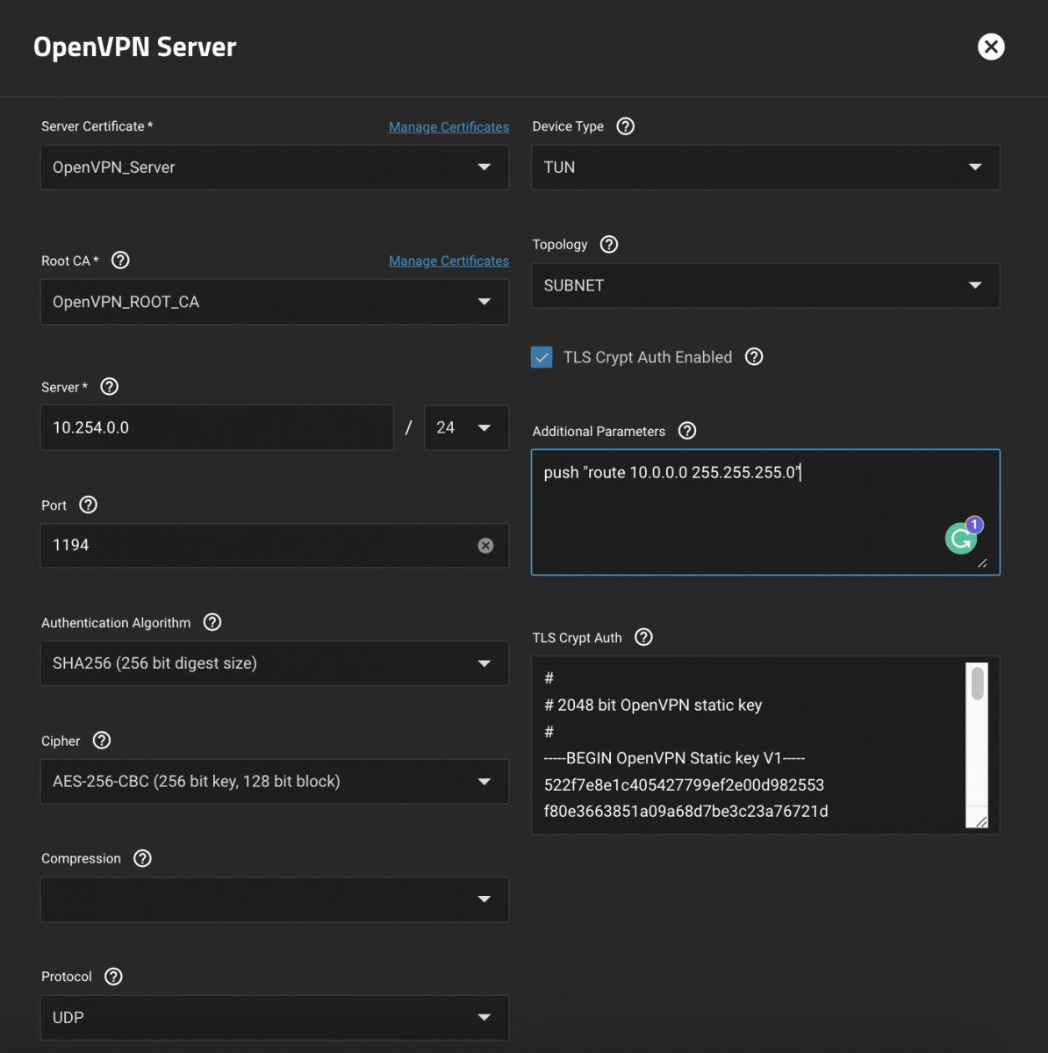Image resolution: width=1048 pixels, height=1053 pixels.
Task: Expand the empty Compression dropdown
Action: click(x=274, y=899)
